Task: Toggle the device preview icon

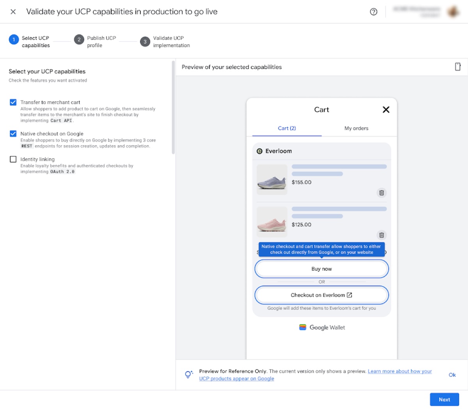Action: (x=458, y=67)
